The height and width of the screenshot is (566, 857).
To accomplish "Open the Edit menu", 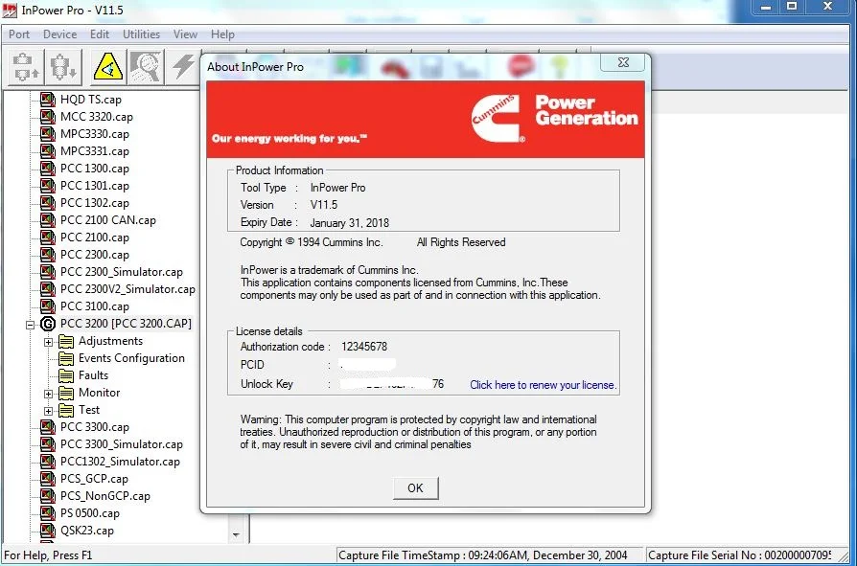I will pyautogui.click(x=100, y=34).
